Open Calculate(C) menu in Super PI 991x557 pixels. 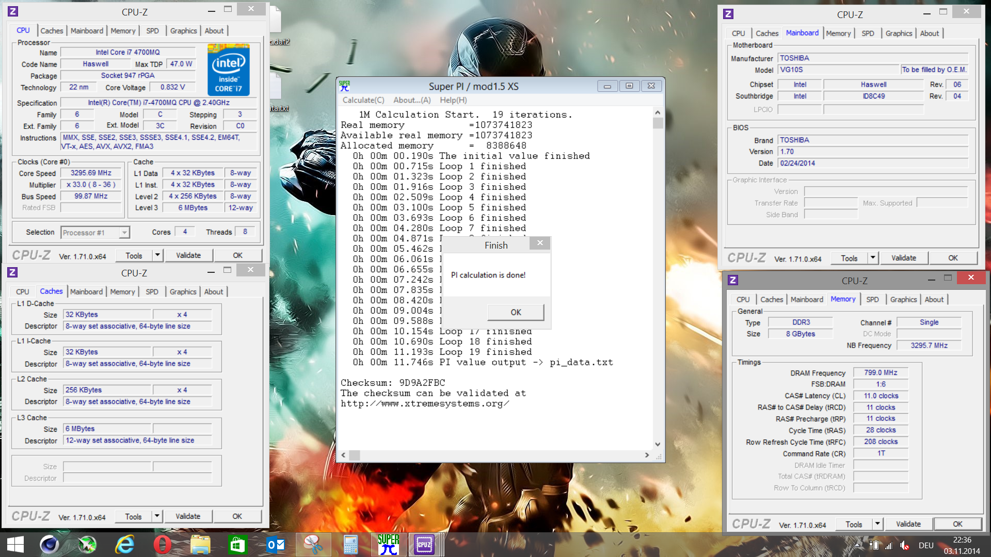(x=363, y=100)
